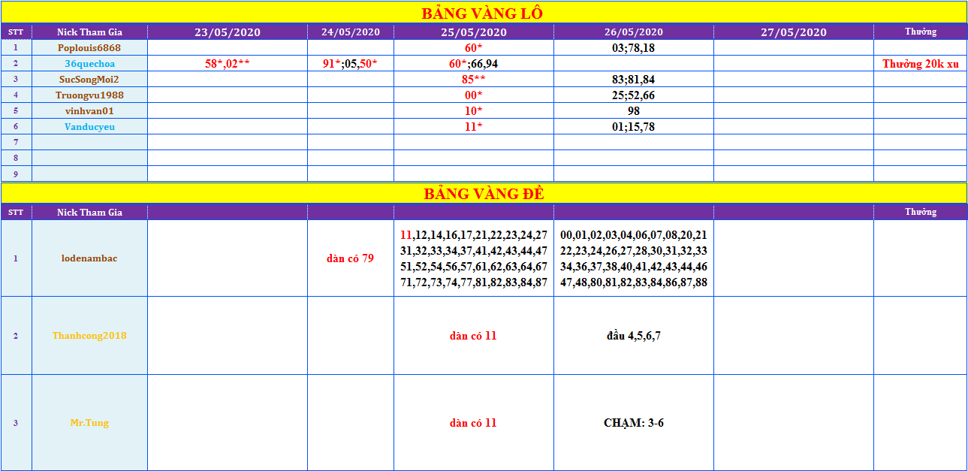Select the 25/05/2020 column header
968x471 pixels.
tap(474, 32)
